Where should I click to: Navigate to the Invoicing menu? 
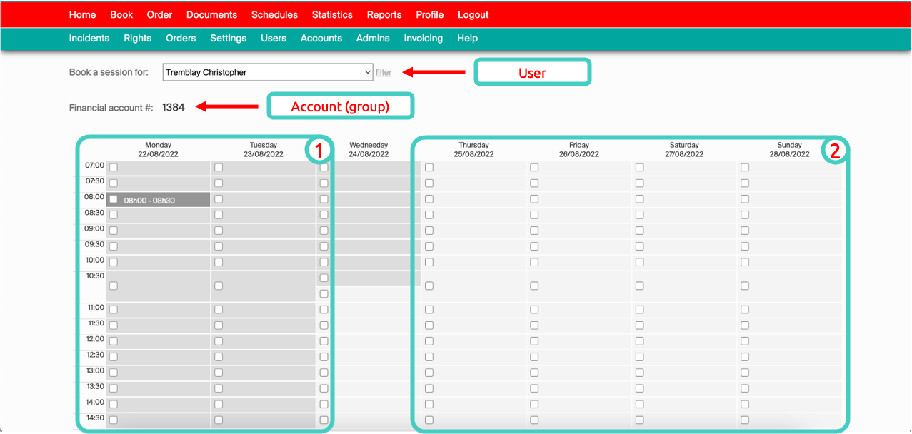tap(423, 38)
